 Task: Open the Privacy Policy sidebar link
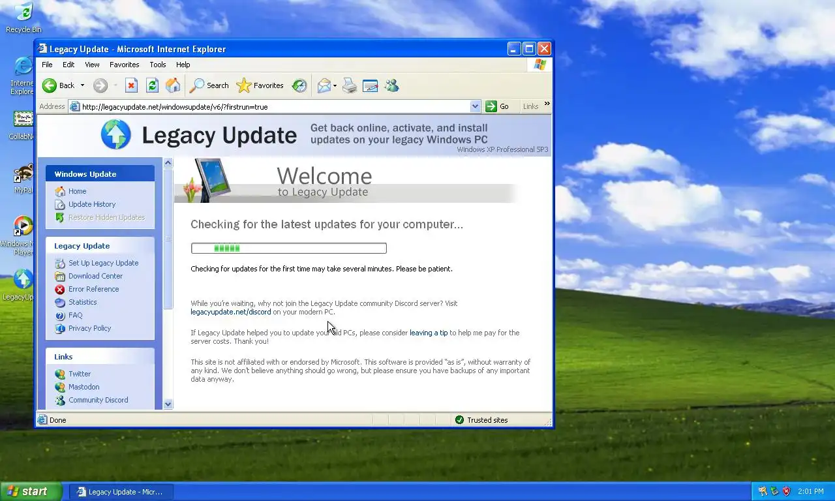tap(89, 328)
